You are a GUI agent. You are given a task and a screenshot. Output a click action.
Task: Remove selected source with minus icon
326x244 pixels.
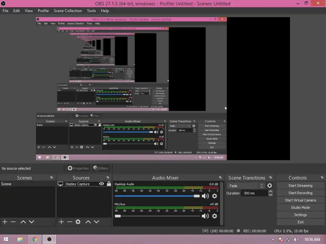pos(70,222)
